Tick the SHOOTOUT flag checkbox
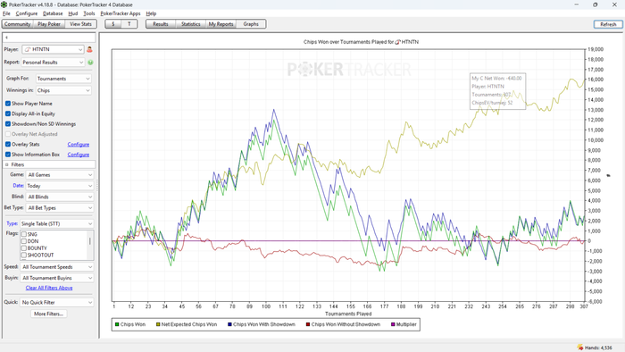The image size is (625, 352). click(24, 256)
